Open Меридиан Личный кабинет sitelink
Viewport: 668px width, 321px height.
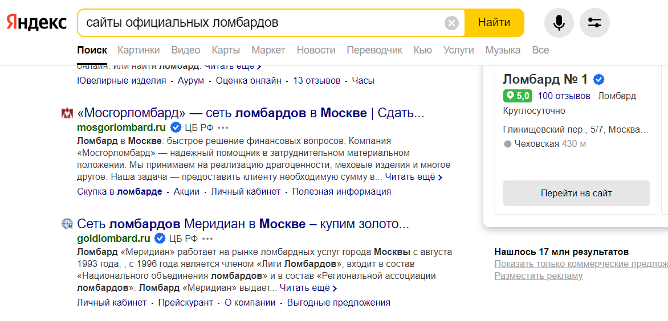[x=112, y=303]
